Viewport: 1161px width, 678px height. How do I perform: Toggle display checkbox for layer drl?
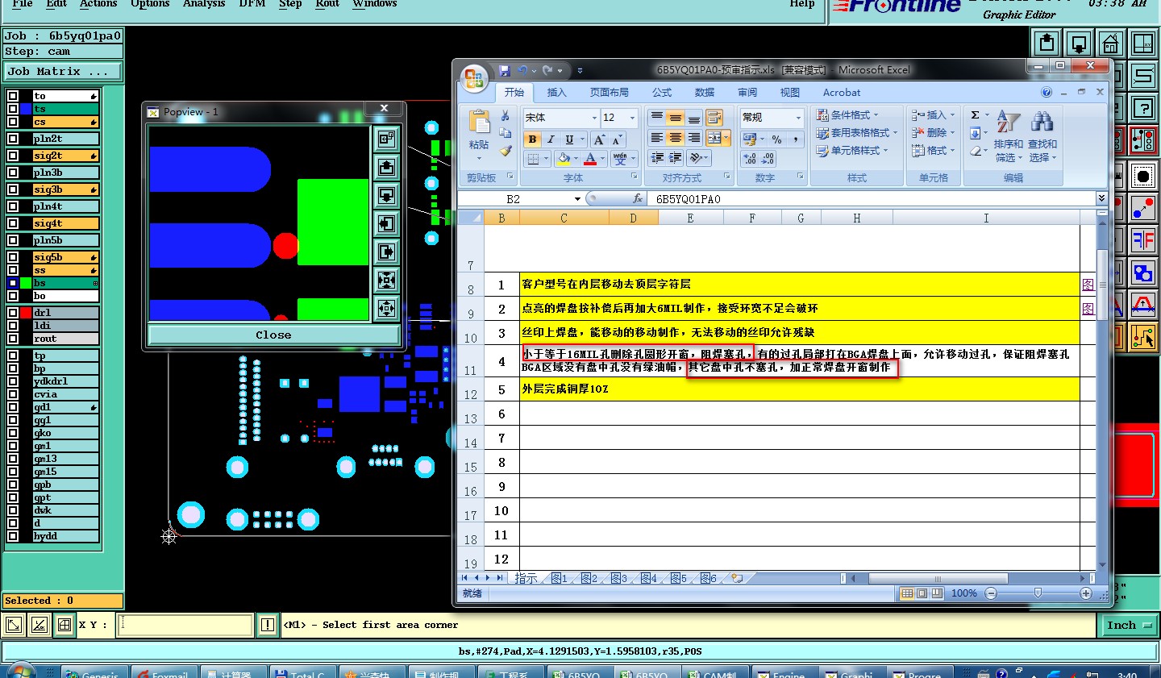coord(13,313)
